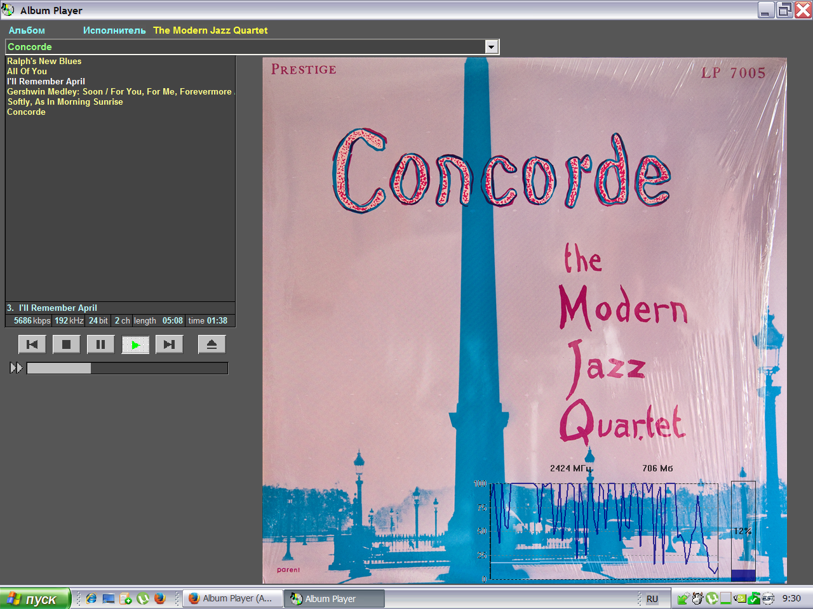
Task: Seek within the track progress bar
Action: click(127, 368)
